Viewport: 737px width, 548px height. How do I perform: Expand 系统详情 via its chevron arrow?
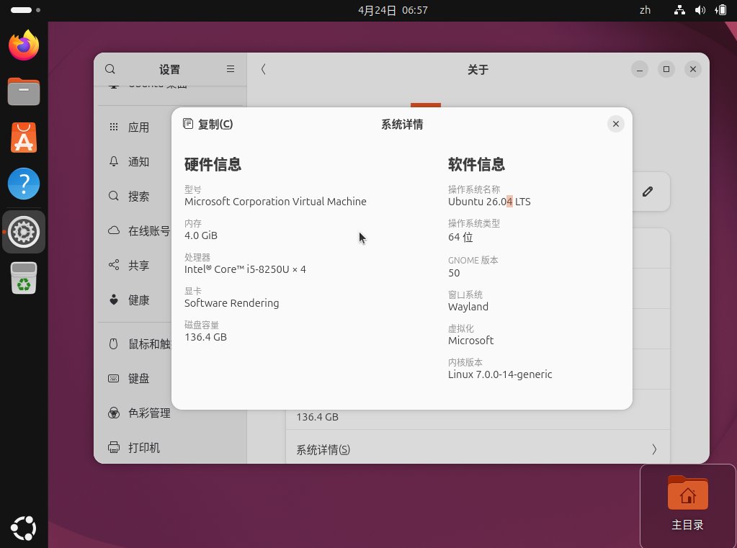[654, 450]
